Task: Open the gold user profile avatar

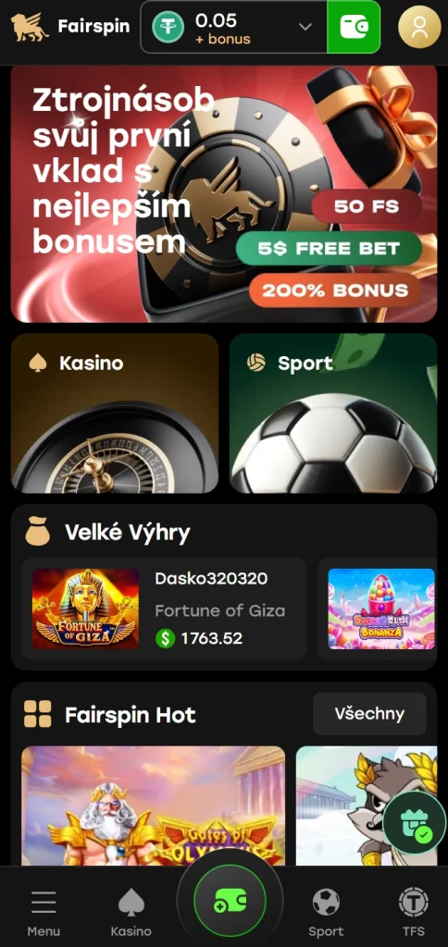Action: pos(419,27)
